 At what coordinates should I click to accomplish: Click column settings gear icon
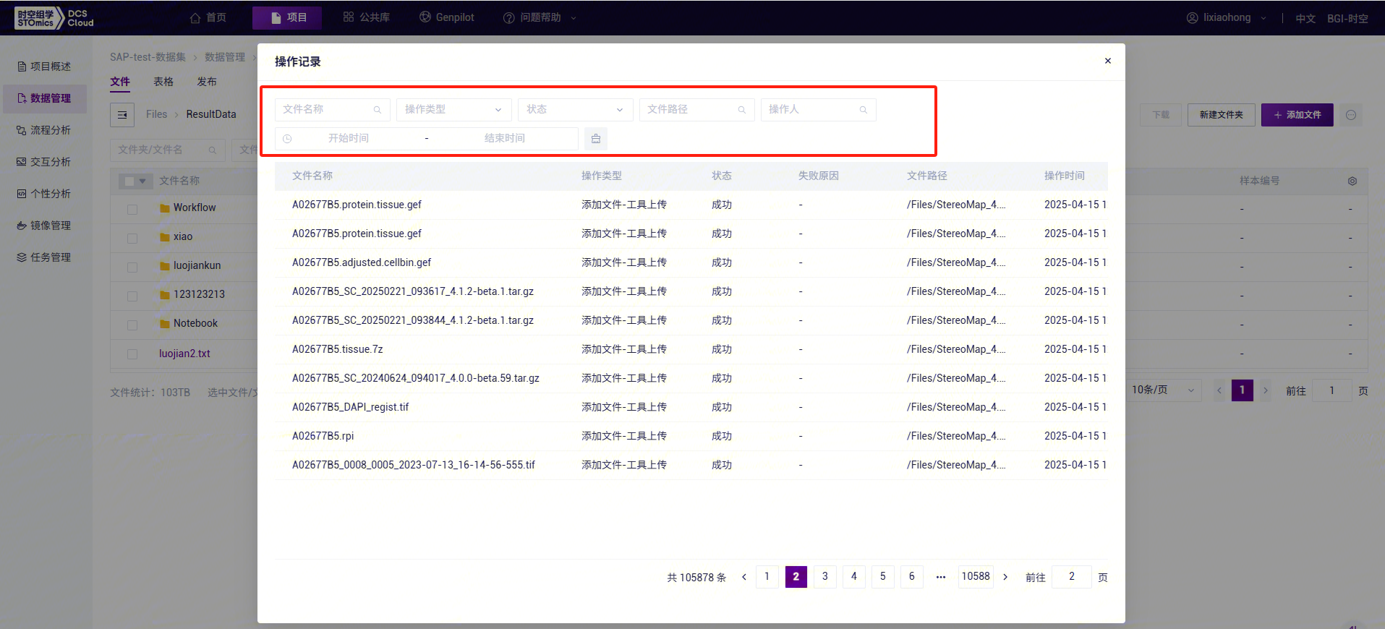click(x=1352, y=181)
